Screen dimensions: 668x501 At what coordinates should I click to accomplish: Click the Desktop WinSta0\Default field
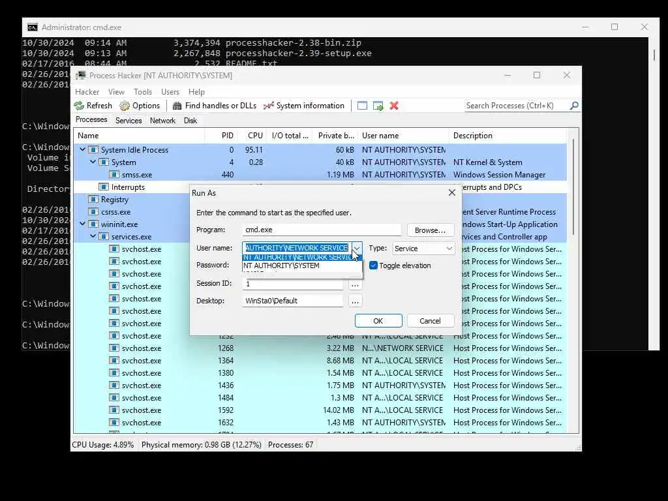pos(293,301)
